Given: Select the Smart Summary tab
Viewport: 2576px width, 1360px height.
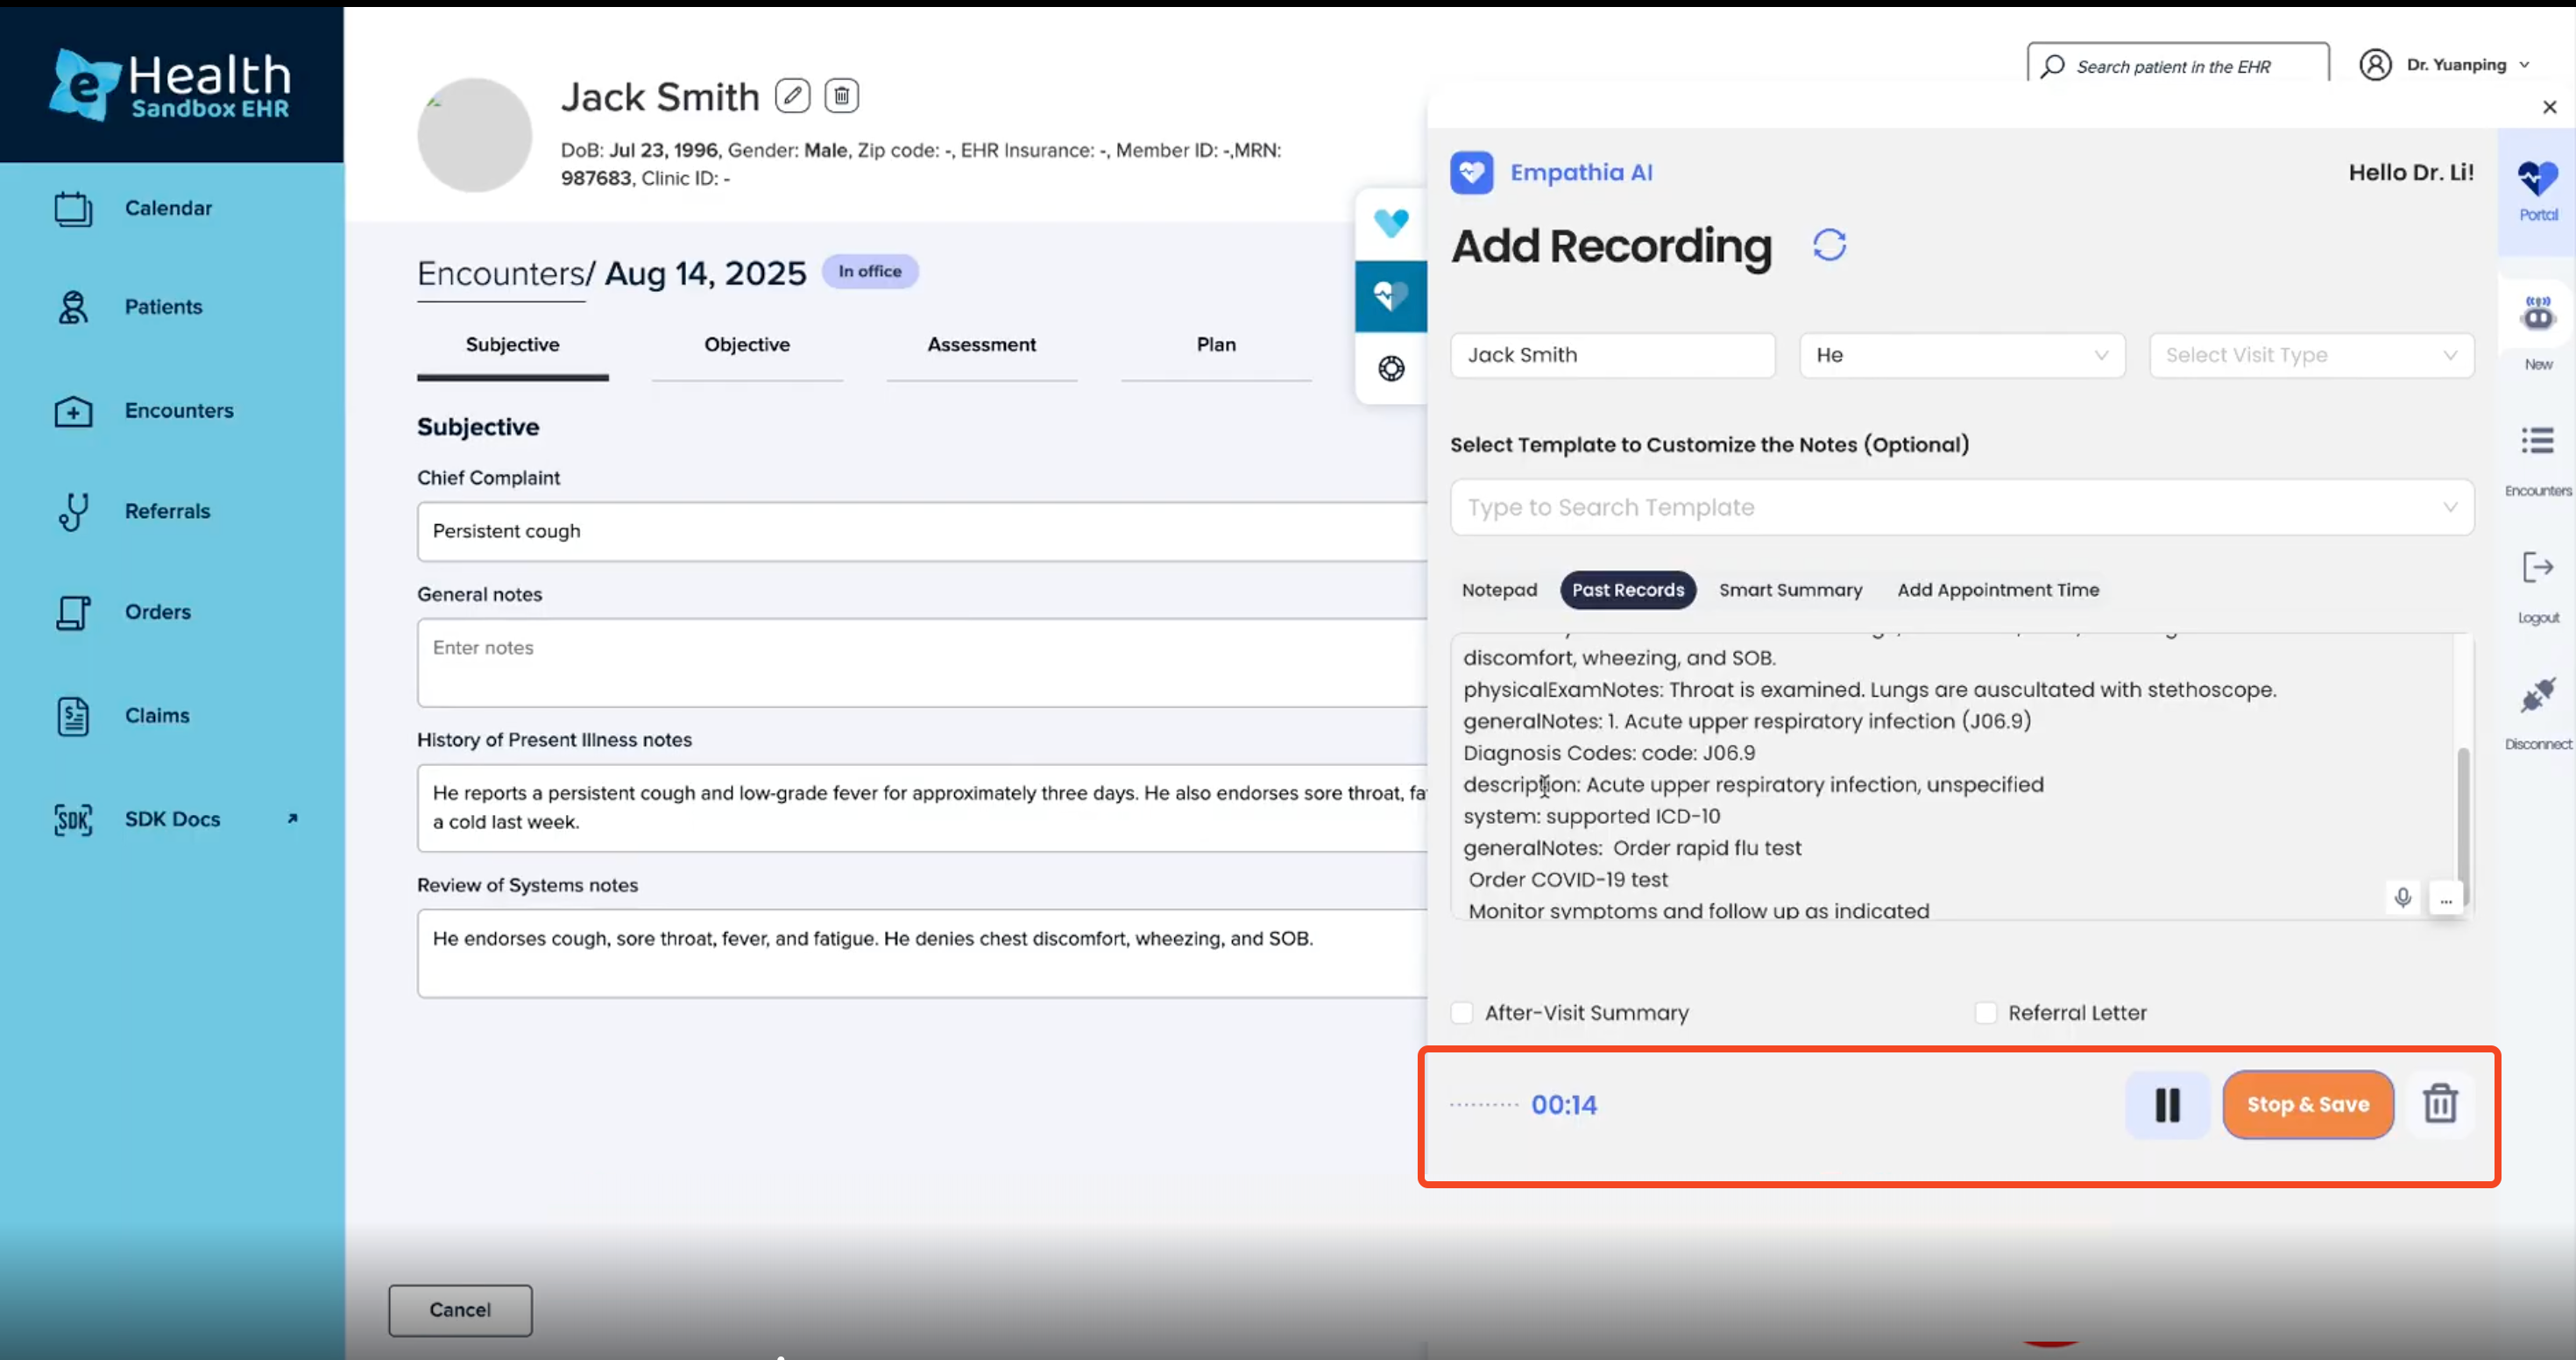Looking at the screenshot, I should point(1790,590).
